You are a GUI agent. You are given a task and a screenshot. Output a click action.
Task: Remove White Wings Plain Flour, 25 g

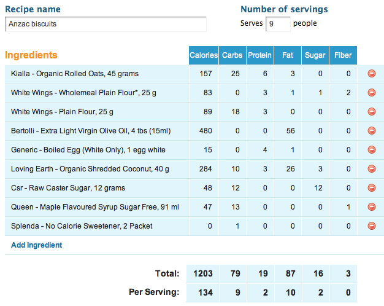(x=372, y=111)
